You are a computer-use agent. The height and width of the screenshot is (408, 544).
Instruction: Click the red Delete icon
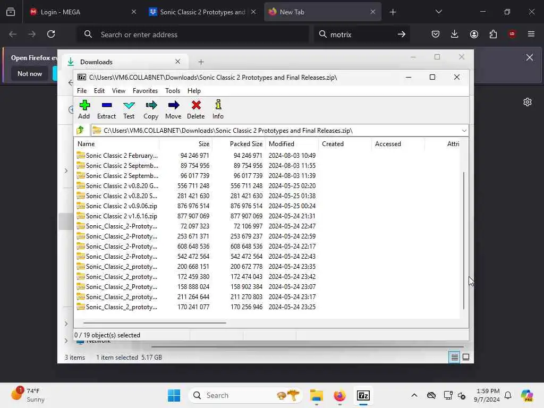coord(196,109)
